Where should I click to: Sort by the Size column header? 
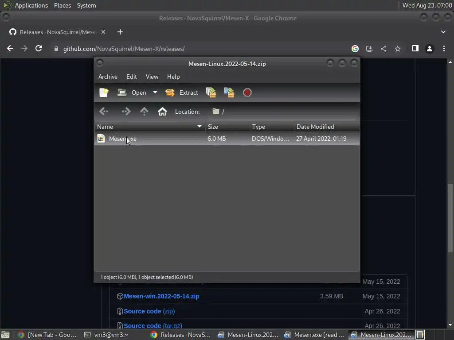pyautogui.click(x=227, y=127)
